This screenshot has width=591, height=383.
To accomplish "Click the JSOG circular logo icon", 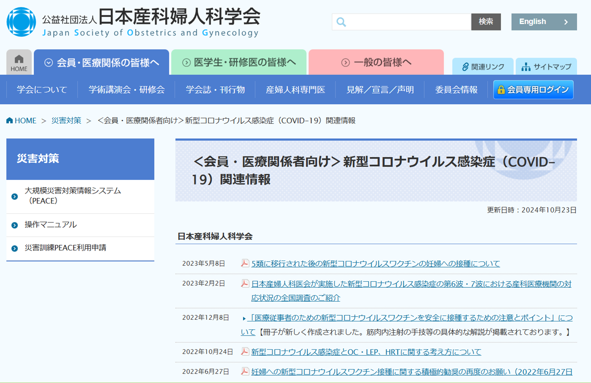I will pyautogui.click(x=21, y=22).
